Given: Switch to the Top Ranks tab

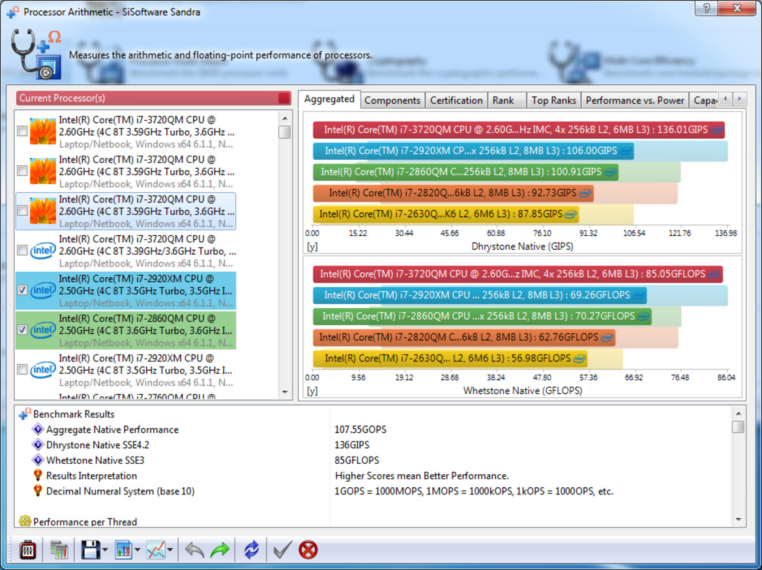Looking at the screenshot, I should pyautogui.click(x=553, y=100).
